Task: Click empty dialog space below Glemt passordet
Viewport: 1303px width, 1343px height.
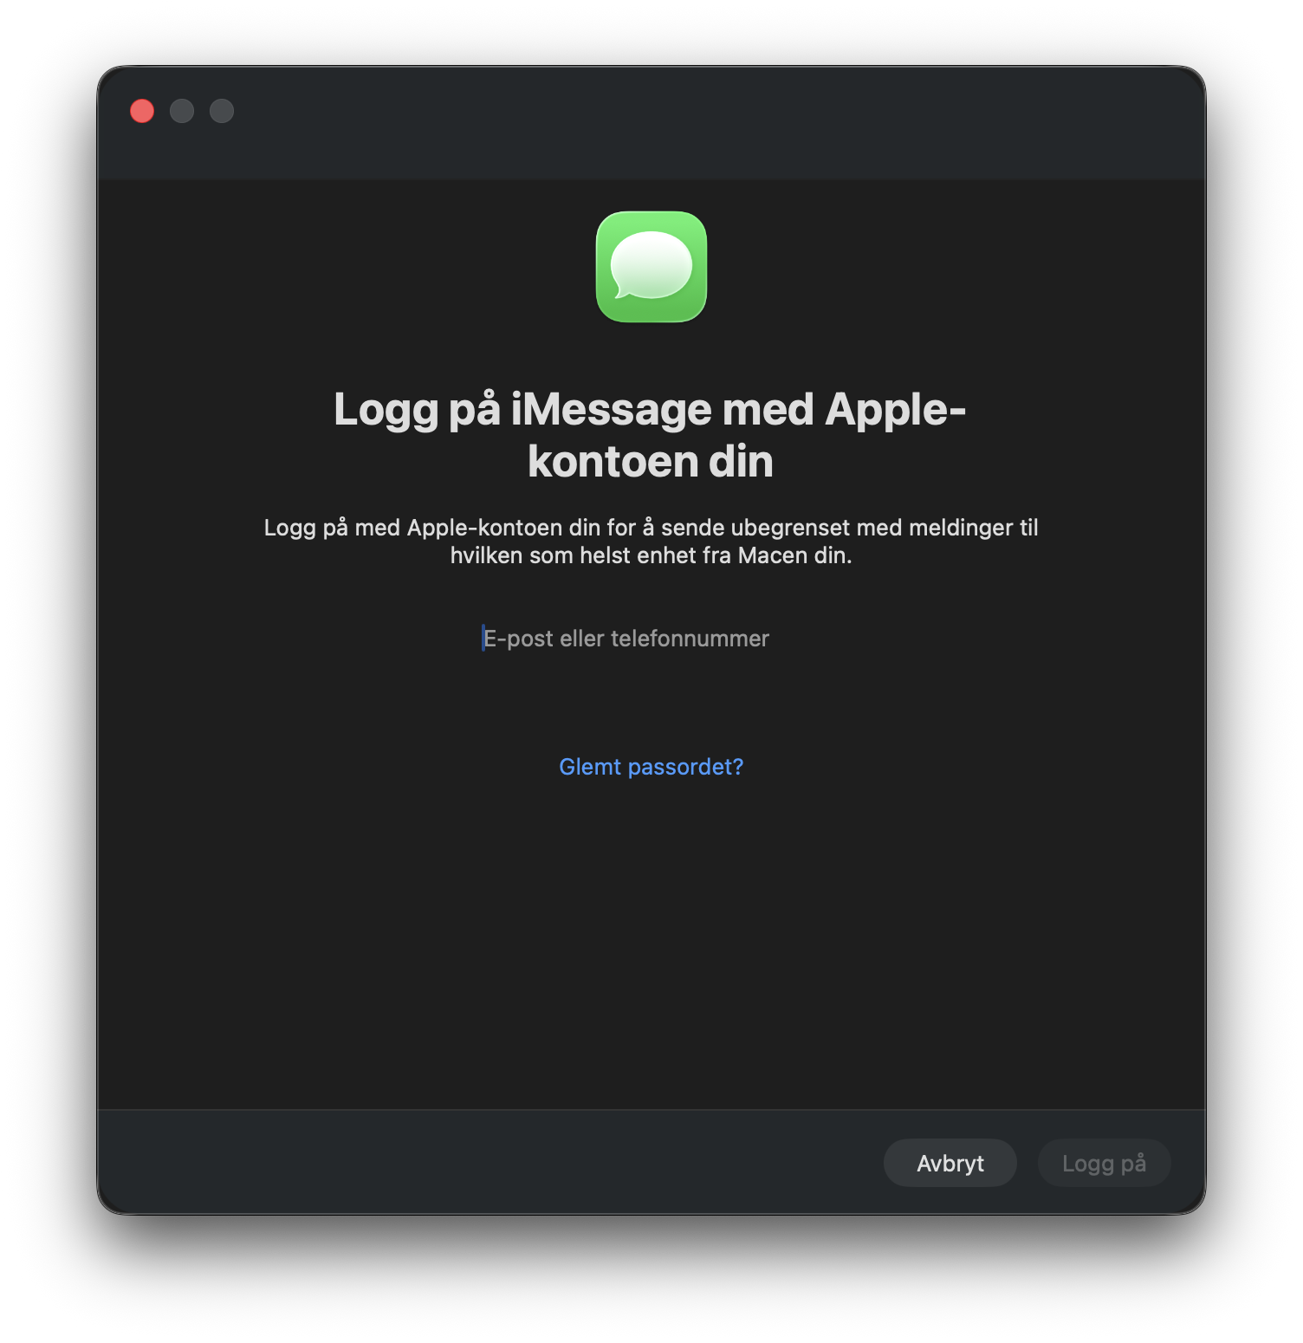Action: tap(650, 936)
